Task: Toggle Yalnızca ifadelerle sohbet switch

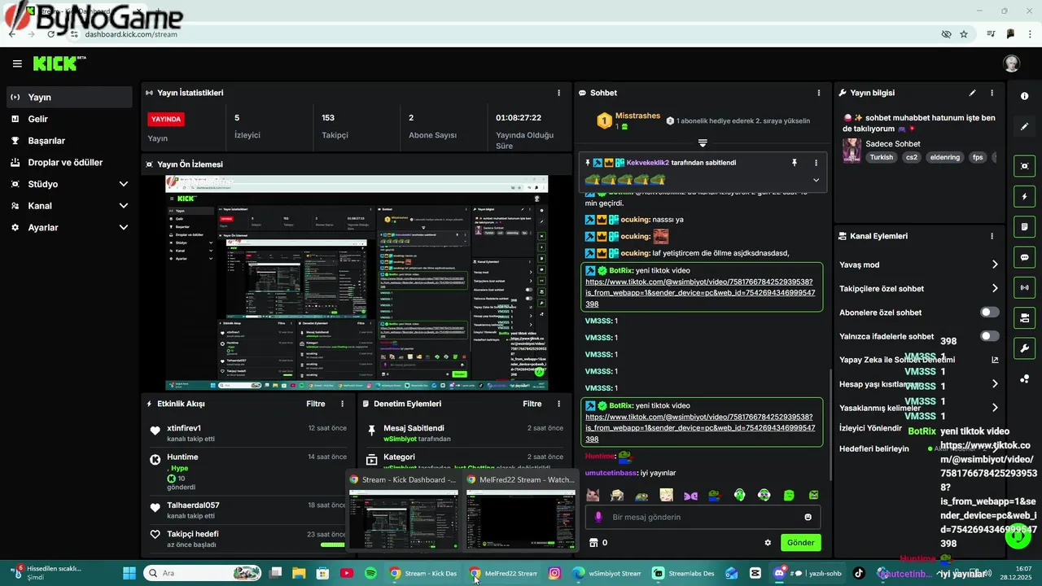Action: tap(989, 336)
